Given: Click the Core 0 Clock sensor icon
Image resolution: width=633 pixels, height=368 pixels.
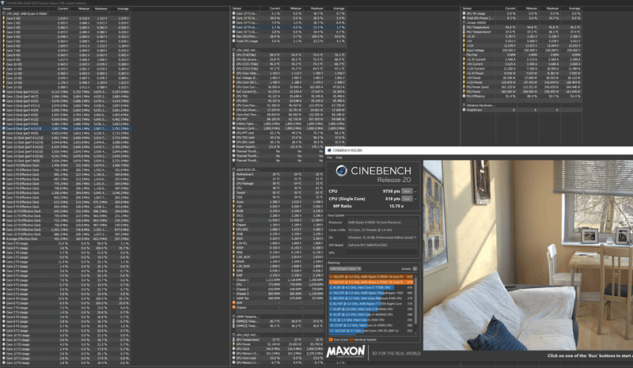Looking at the screenshot, I should 4,92.
